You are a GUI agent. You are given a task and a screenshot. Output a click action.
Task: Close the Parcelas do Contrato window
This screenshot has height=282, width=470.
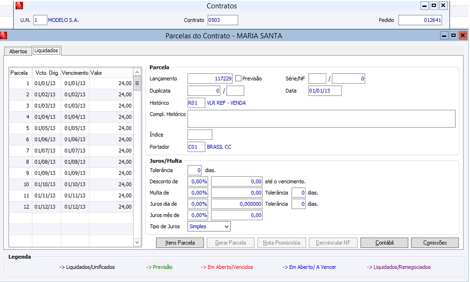pos(463,36)
